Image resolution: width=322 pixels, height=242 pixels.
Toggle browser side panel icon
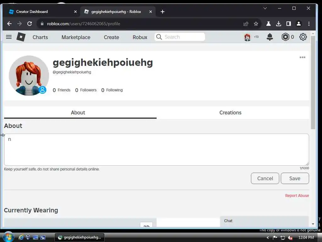(289, 24)
